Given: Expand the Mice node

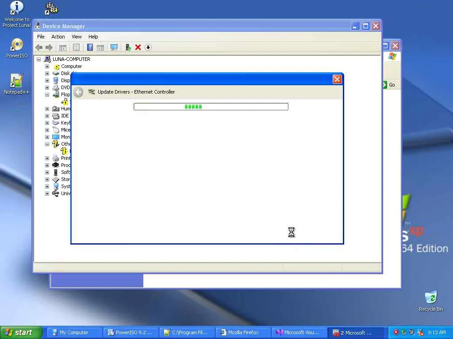Looking at the screenshot, I should (x=47, y=130).
